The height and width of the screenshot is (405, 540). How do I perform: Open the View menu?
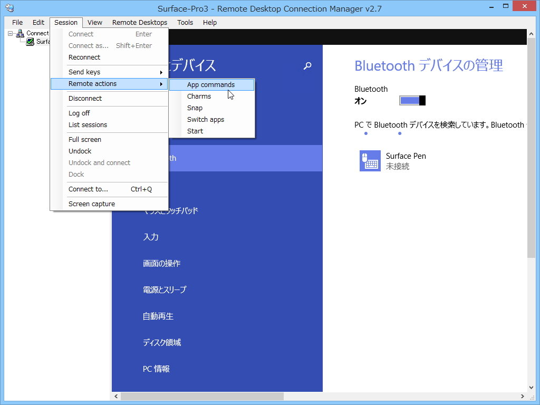[x=94, y=22]
